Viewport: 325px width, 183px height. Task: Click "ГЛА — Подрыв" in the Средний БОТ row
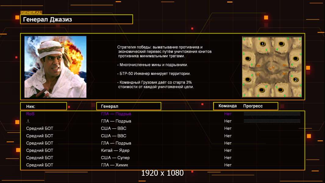(x=116, y=143)
